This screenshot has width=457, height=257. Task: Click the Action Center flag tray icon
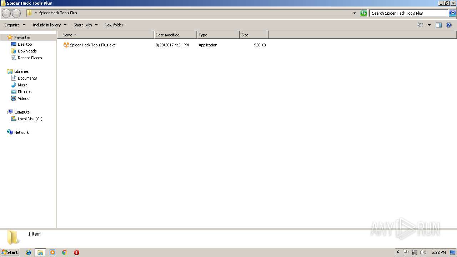[406, 252]
